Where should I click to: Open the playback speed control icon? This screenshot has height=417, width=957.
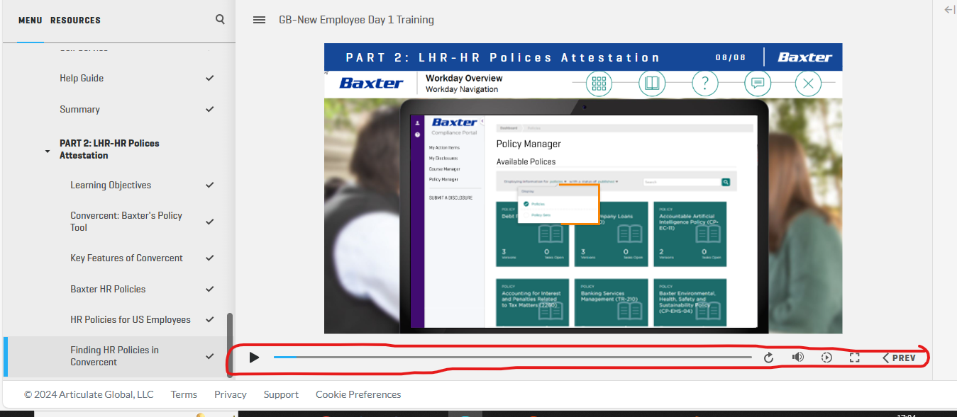tap(826, 358)
